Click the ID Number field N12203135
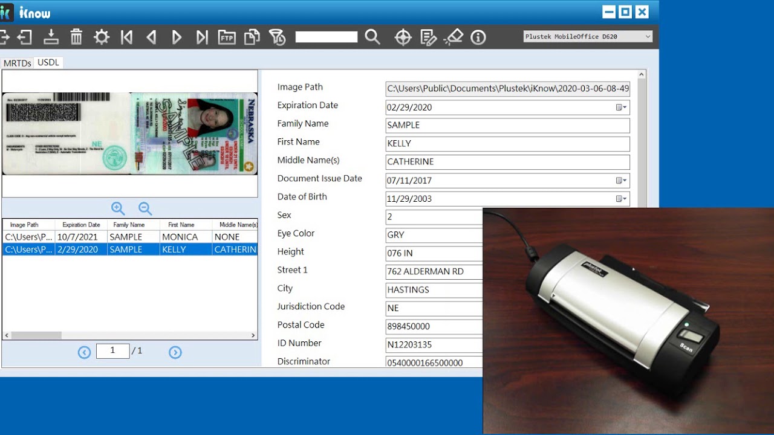Screen dimensions: 774x435 (434, 345)
